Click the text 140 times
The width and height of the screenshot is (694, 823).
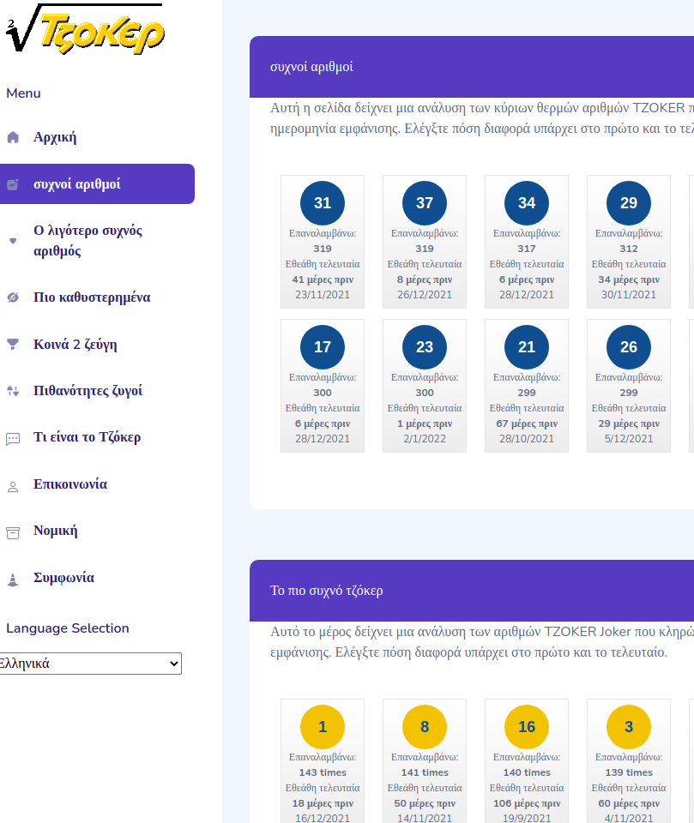click(527, 772)
